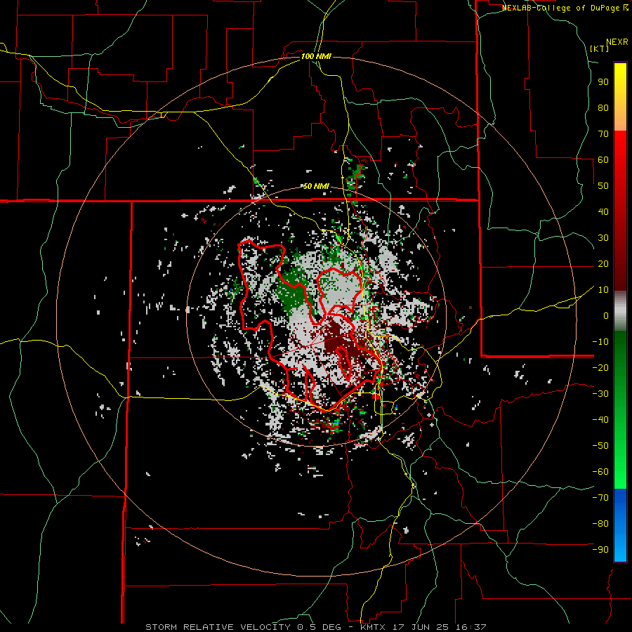This screenshot has width=632, height=632.
Task: Select the positive 80 scale value
Action: pos(603,107)
